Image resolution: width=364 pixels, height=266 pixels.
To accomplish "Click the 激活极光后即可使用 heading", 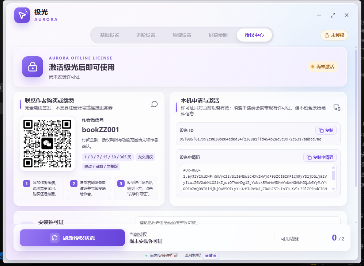I will pyautogui.click(x=82, y=67).
